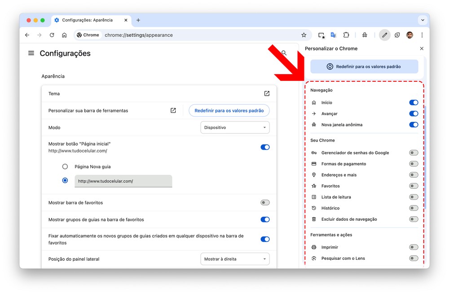Enable the Formas de pagamento toggle

pyautogui.click(x=414, y=164)
